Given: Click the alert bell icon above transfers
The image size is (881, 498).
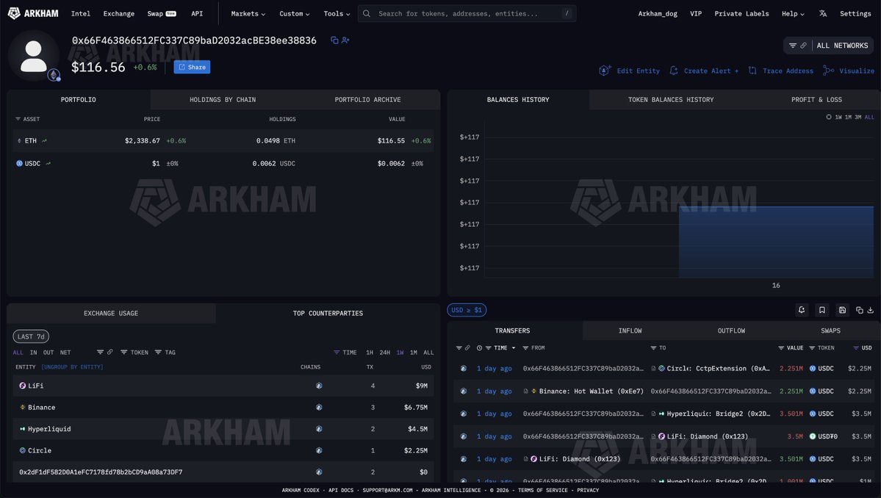Looking at the screenshot, I should click(x=802, y=310).
